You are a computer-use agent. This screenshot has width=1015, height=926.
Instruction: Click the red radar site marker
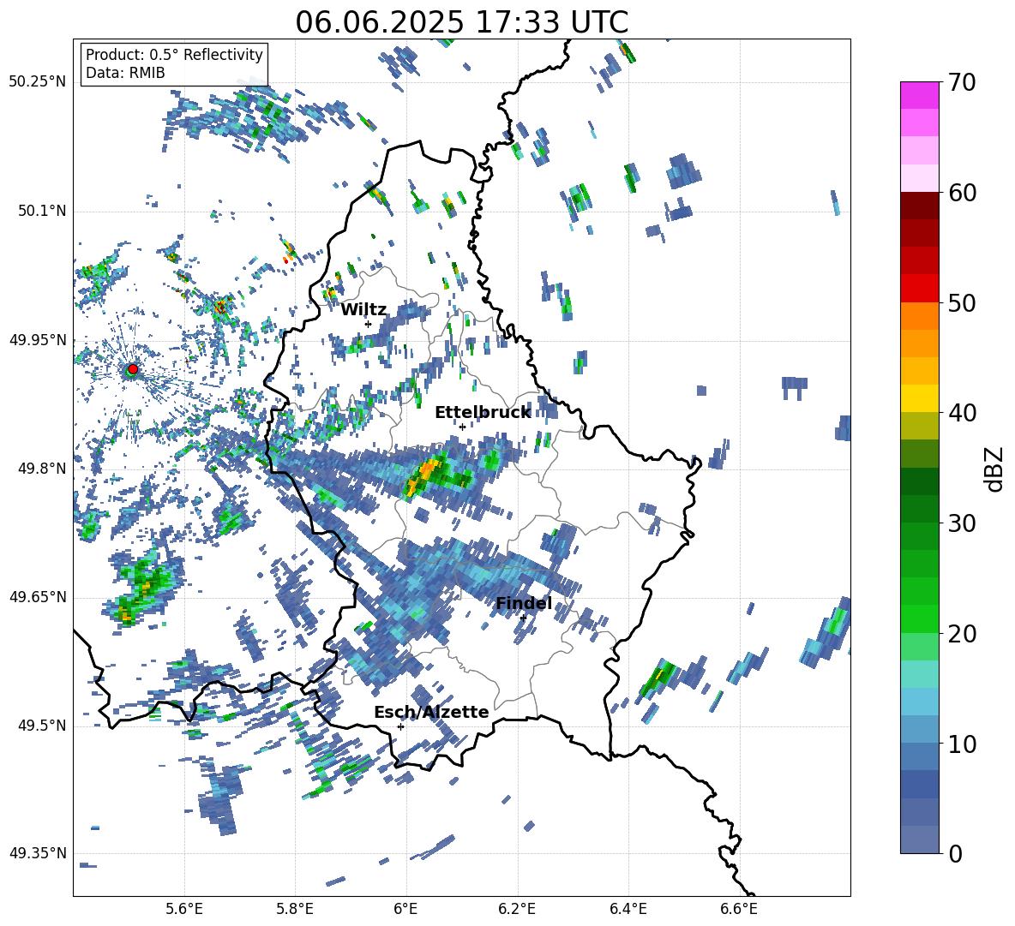click(133, 369)
